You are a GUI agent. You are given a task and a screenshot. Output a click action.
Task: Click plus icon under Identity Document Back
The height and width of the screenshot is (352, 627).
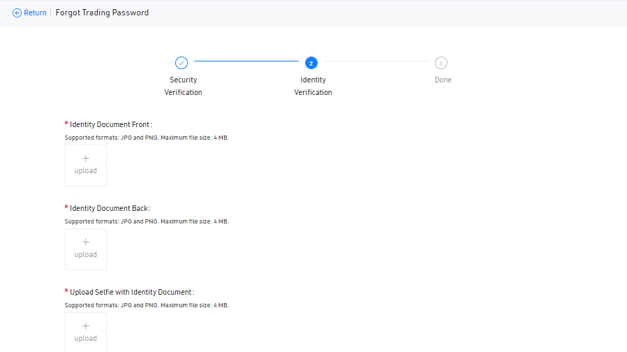coord(86,242)
